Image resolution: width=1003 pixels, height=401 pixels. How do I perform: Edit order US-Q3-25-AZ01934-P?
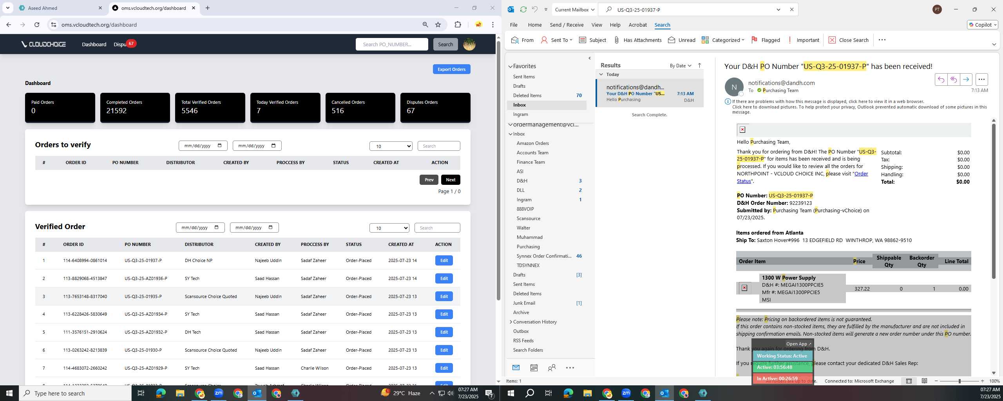pyautogui.click(x=444, y=314)
